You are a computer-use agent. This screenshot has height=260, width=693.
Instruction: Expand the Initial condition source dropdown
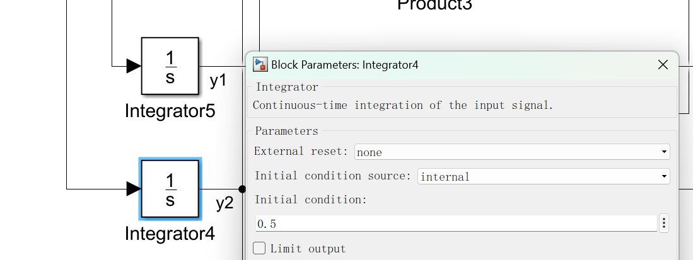click(x=543, y=177)
